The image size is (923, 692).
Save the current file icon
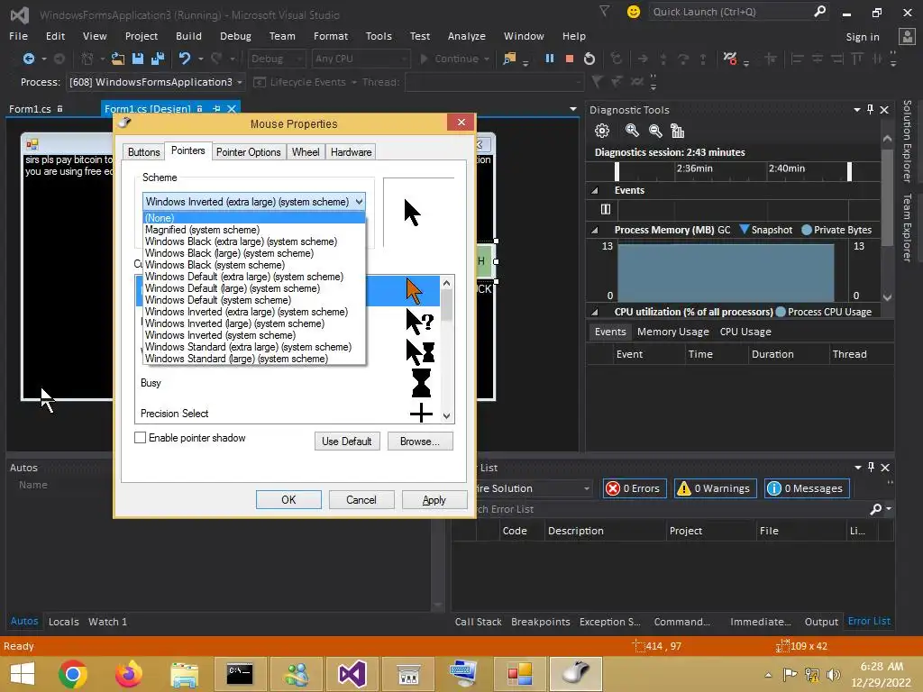[x=138, y=59]
